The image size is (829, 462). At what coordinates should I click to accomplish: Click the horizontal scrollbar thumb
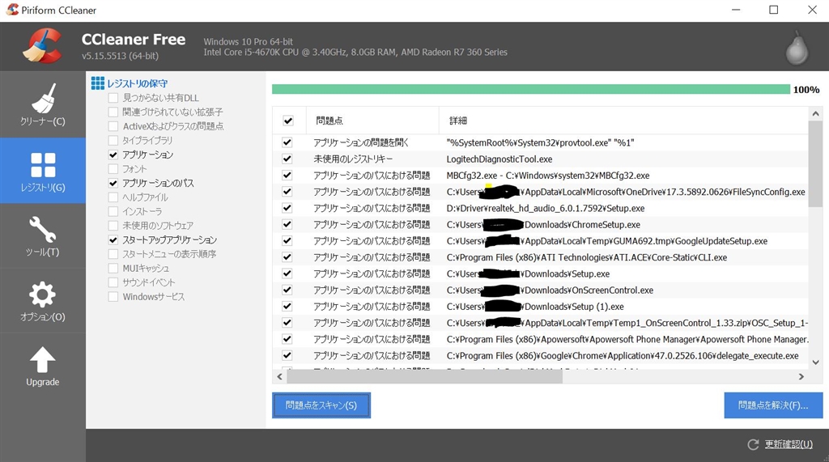point(424,376)
